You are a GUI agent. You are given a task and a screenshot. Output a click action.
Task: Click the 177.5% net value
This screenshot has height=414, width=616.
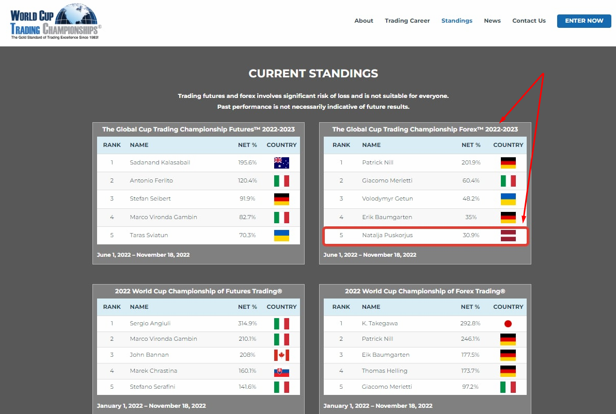pyautogui.click(x=470, y=355)
